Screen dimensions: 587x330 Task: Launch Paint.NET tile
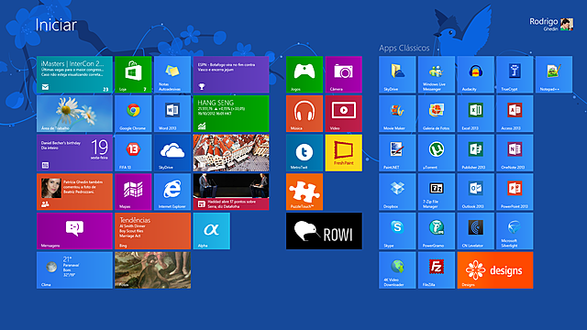pos(397,153)
